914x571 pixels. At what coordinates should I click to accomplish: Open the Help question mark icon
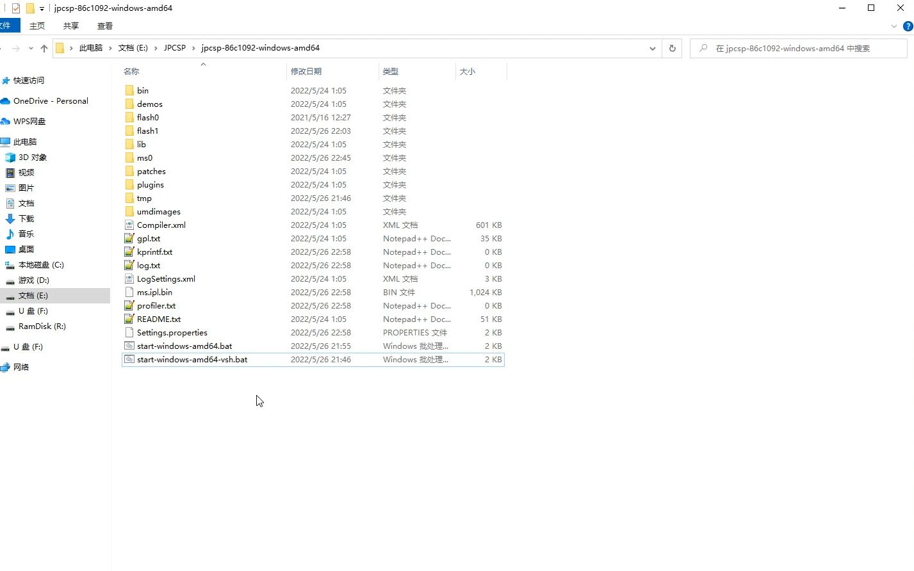click(x=907, y=26)
